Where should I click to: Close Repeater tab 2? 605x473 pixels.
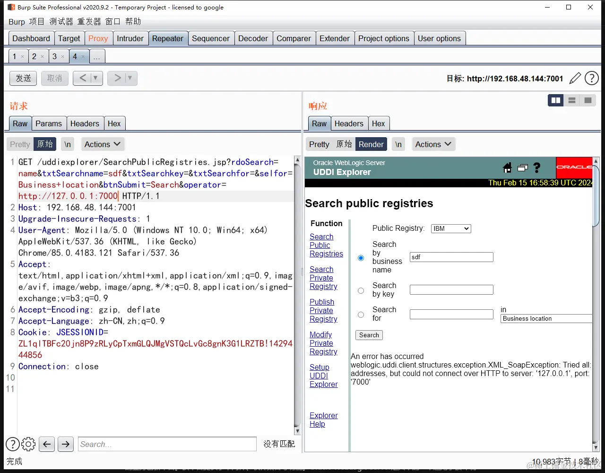tap(42, 57)
